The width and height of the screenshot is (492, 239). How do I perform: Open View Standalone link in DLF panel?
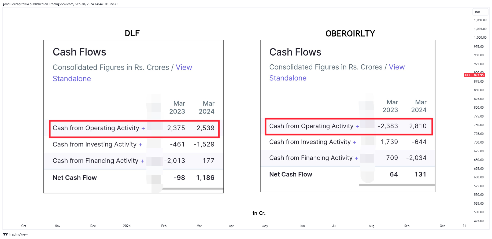tap(122, 73)
